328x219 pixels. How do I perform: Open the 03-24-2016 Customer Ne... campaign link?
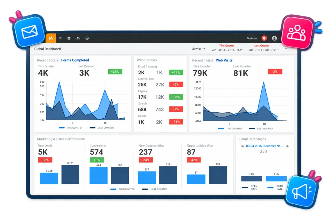(x=264, y=146)
